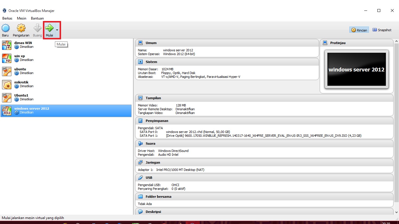
Task: Open the Deskripsi section header
Action: pyautogui.click(x=153, y=212)
